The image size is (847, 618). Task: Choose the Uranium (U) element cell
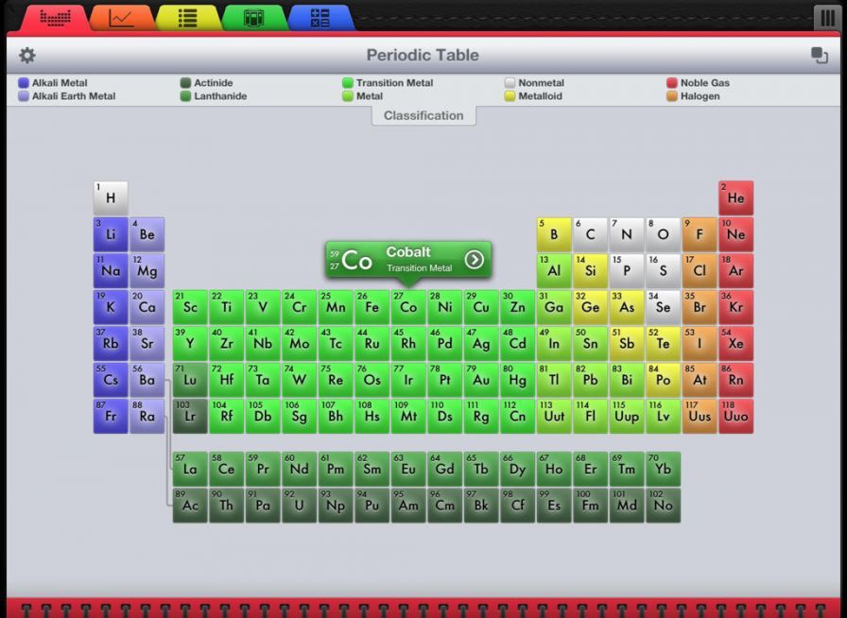(x=300, y=505)
